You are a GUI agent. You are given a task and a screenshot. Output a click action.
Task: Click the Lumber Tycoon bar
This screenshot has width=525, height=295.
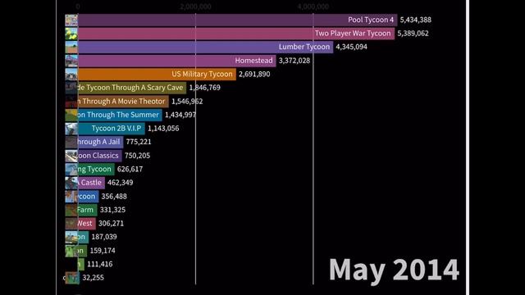pos(205,47)
